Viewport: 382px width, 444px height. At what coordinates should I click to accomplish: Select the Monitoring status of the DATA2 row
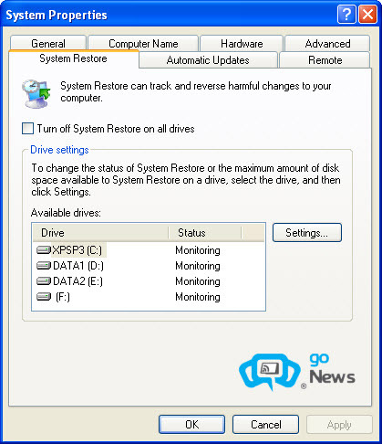pos(198,281)
